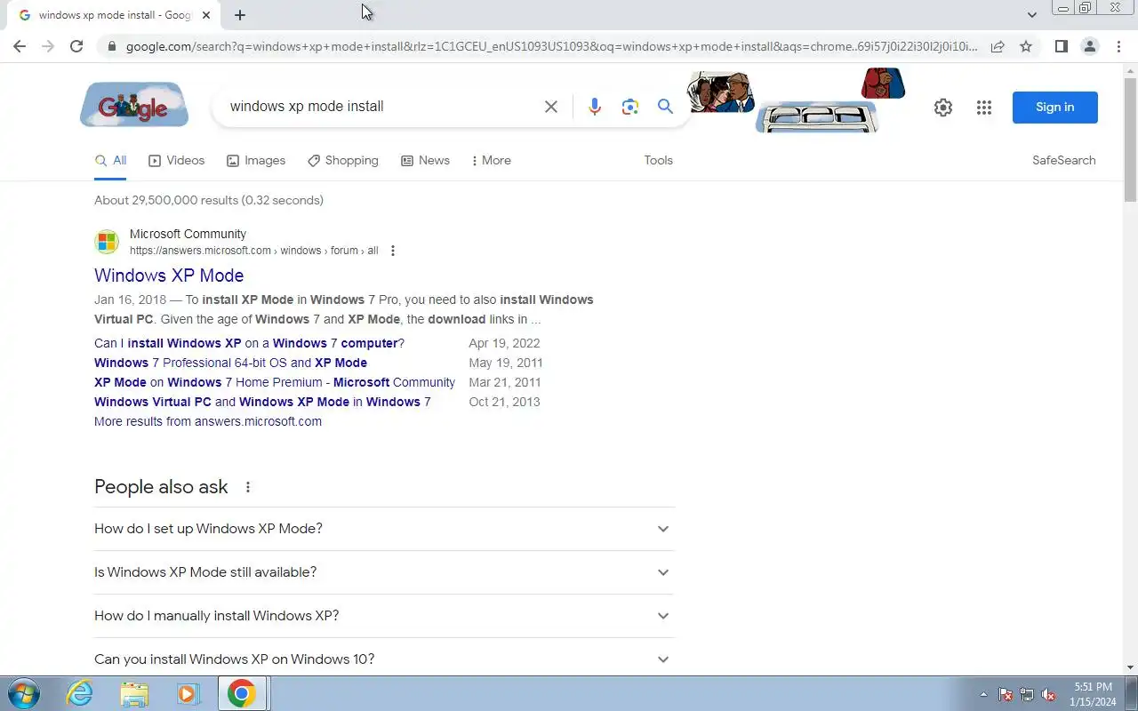
Task: Launch Internet Explorer from the taskbar
Action: click(80, 693)
